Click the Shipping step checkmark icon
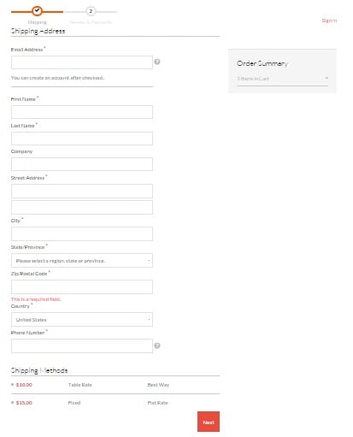The height and width of the screenshot is (437, 353). click(x=37, y=11)
